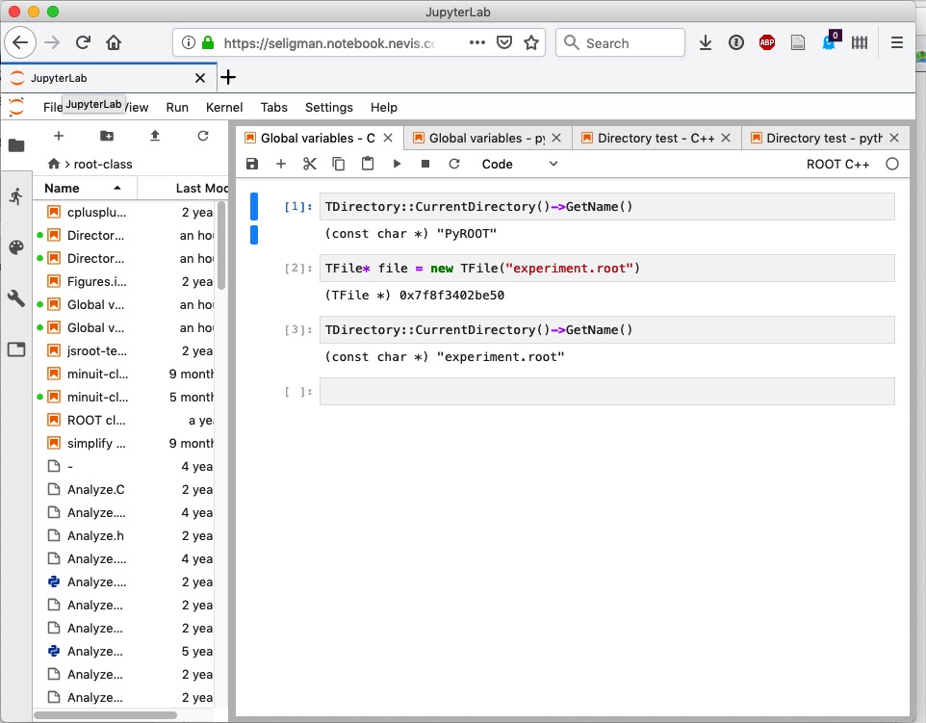The height and width of the screenshot is (723, 926).
Task: Open the Kernel menu
Action: [x=224, y=108]
